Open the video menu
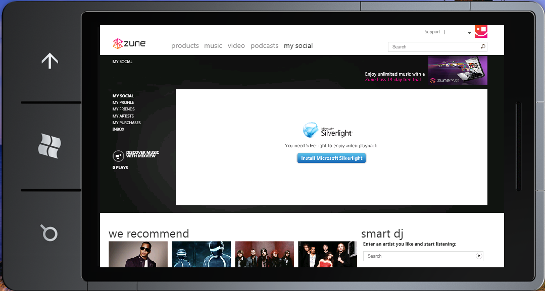 (x=236, y=46)
